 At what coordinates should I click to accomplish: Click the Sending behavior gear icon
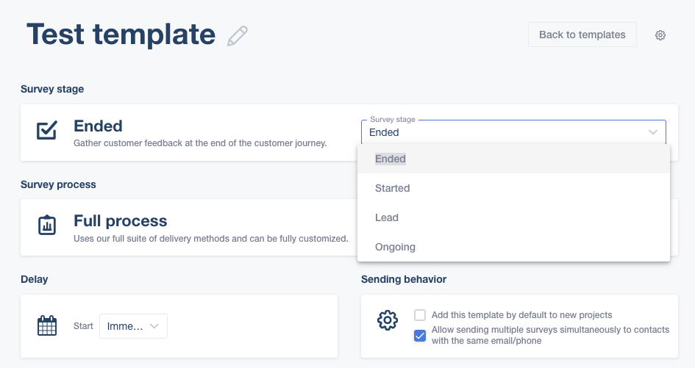(x=388, y=320)
